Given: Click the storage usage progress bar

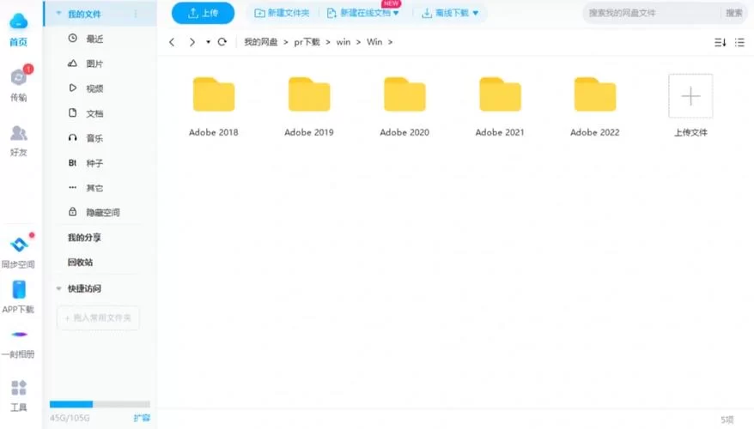Looking at the screenshot, I should (x=100, y=404).
